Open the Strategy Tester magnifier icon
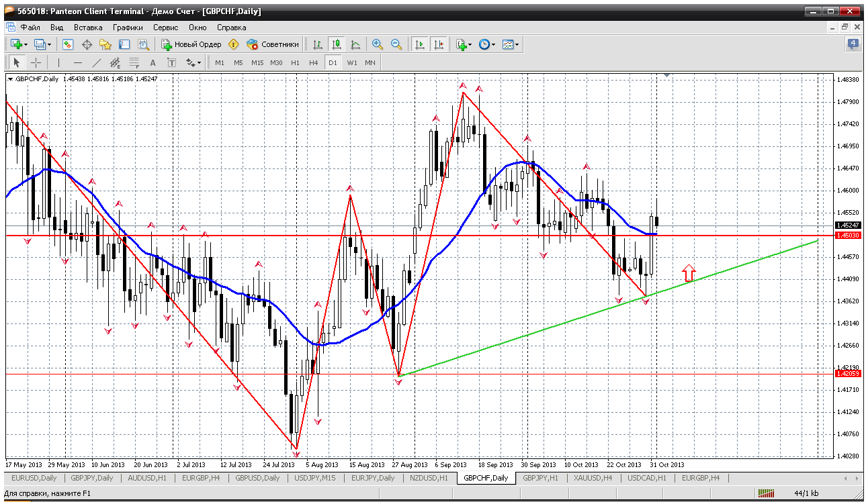The height and width of the screenshot is (502, 866). [143, 44]
